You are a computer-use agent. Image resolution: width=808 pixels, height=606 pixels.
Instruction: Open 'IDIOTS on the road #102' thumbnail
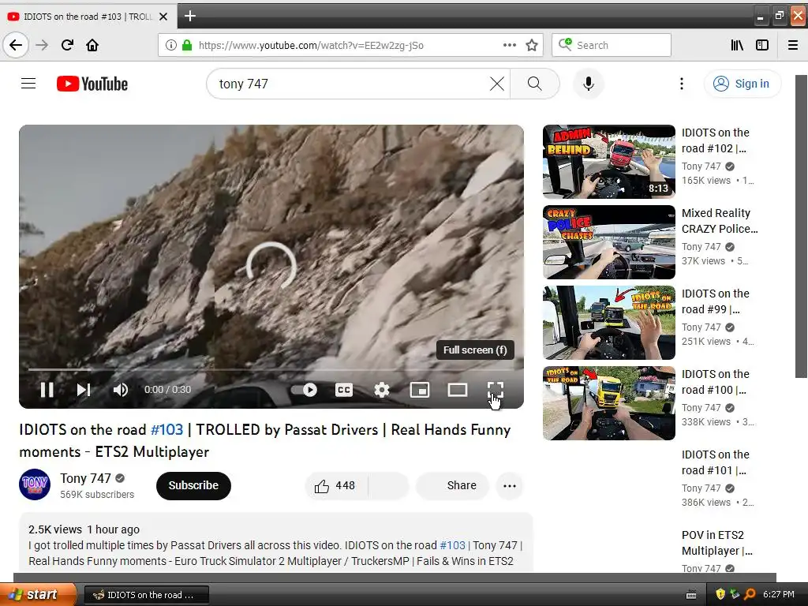tap(608, 161)
